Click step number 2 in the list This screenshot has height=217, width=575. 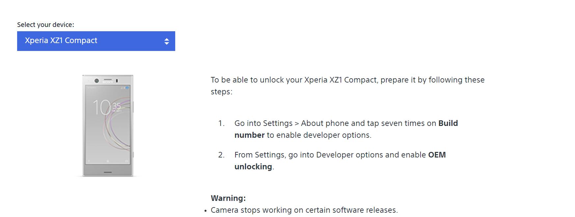click(x=221, y=155)
